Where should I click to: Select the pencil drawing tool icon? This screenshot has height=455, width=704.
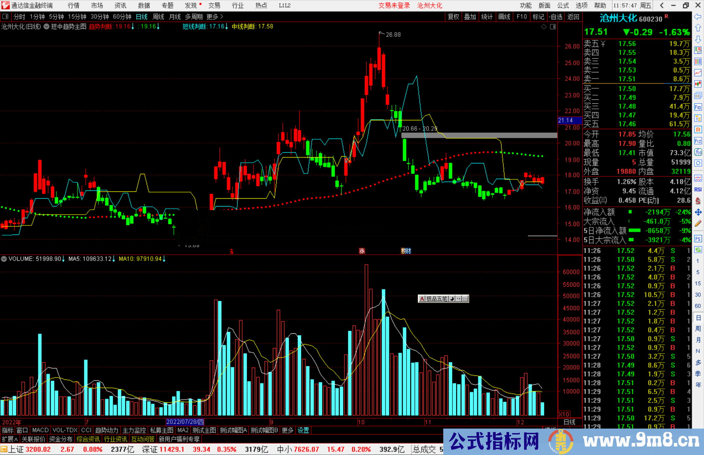point(698,223)
